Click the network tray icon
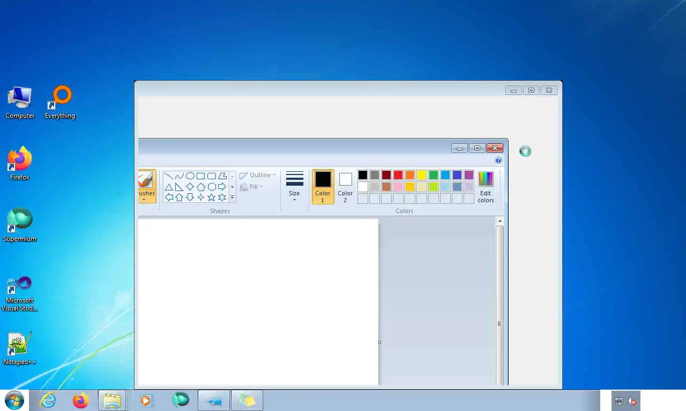The width and height of the screenshot is (686, 411). 619,401
